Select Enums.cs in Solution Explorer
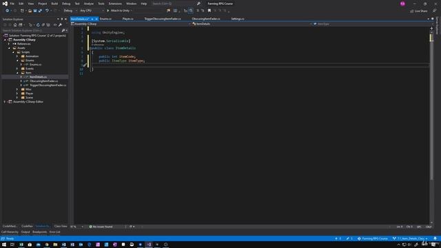441x248 pixels. pyautogui.click(x=35, y=64)
